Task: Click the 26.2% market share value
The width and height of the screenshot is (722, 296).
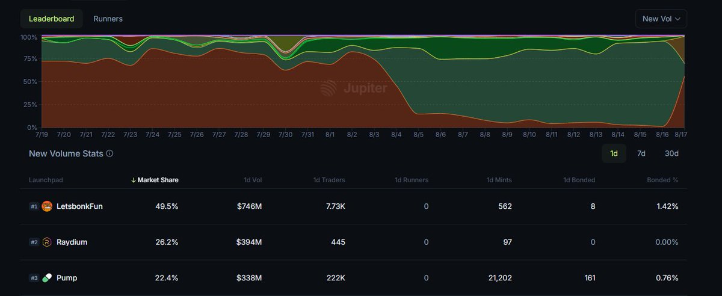Action: coord(166,242)
